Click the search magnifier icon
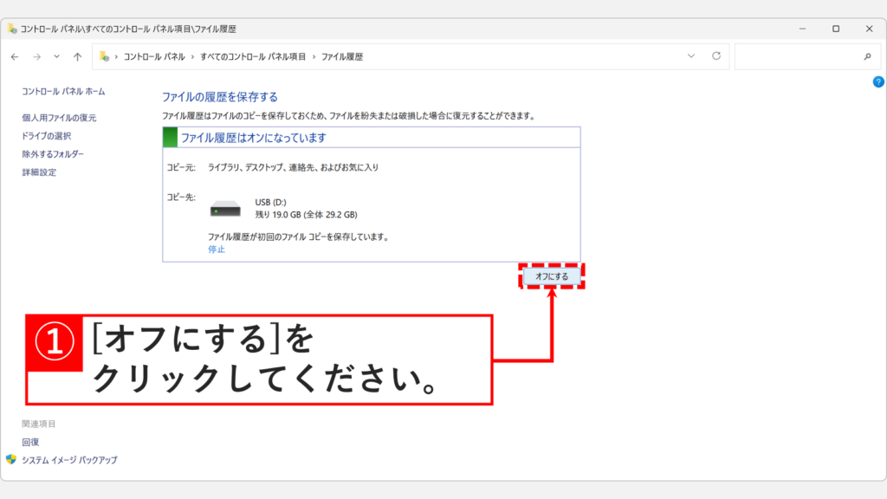 pos(867,56)
